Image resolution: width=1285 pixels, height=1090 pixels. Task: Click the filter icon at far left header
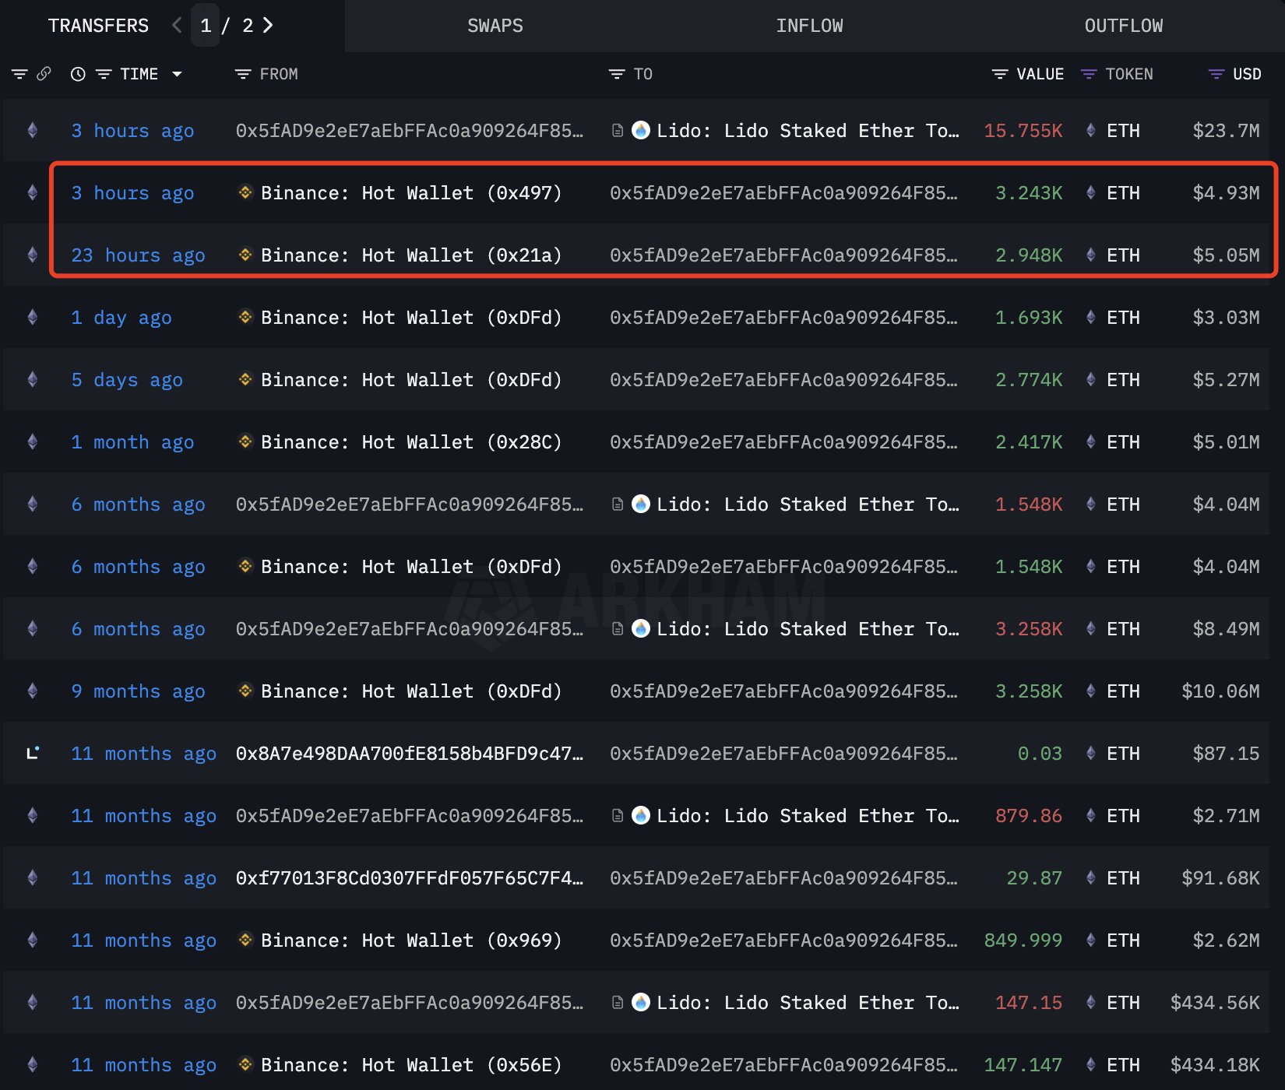(x=20, y=74)
